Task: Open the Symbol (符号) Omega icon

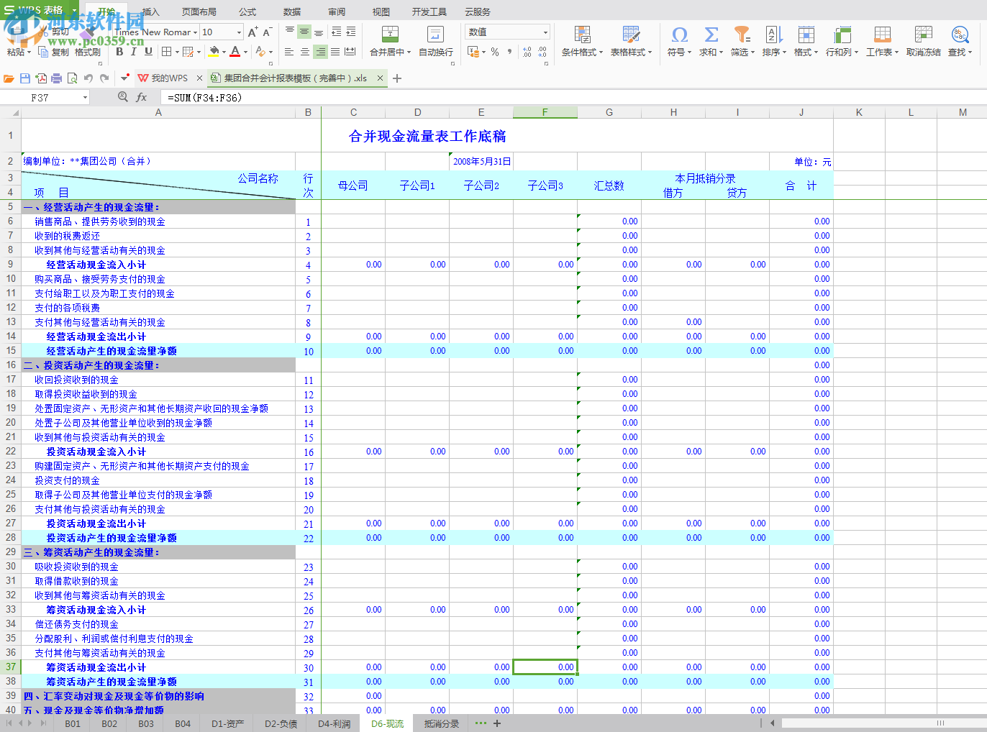Action: 679,35
